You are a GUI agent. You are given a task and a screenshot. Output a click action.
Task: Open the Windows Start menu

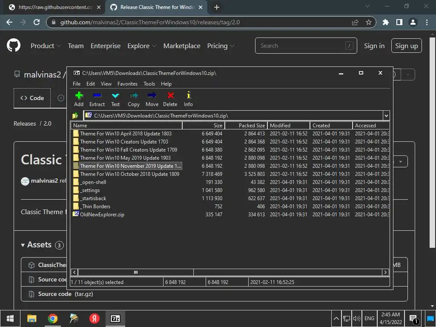(10, 318)
